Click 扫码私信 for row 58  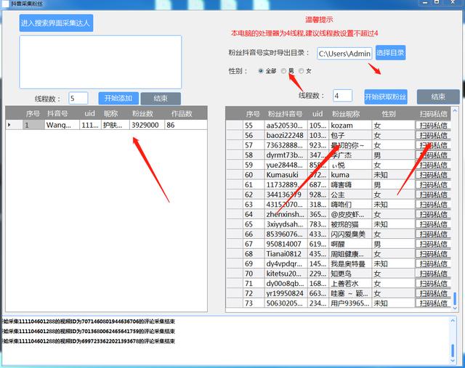click(x=433, y=155)
